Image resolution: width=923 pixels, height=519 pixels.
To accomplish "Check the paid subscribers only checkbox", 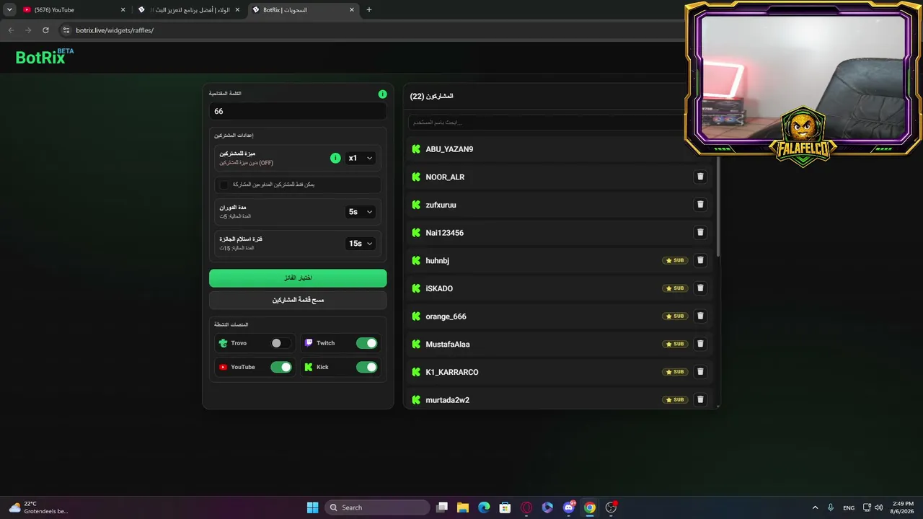I will pyautogui.click(x=224, y=185).
